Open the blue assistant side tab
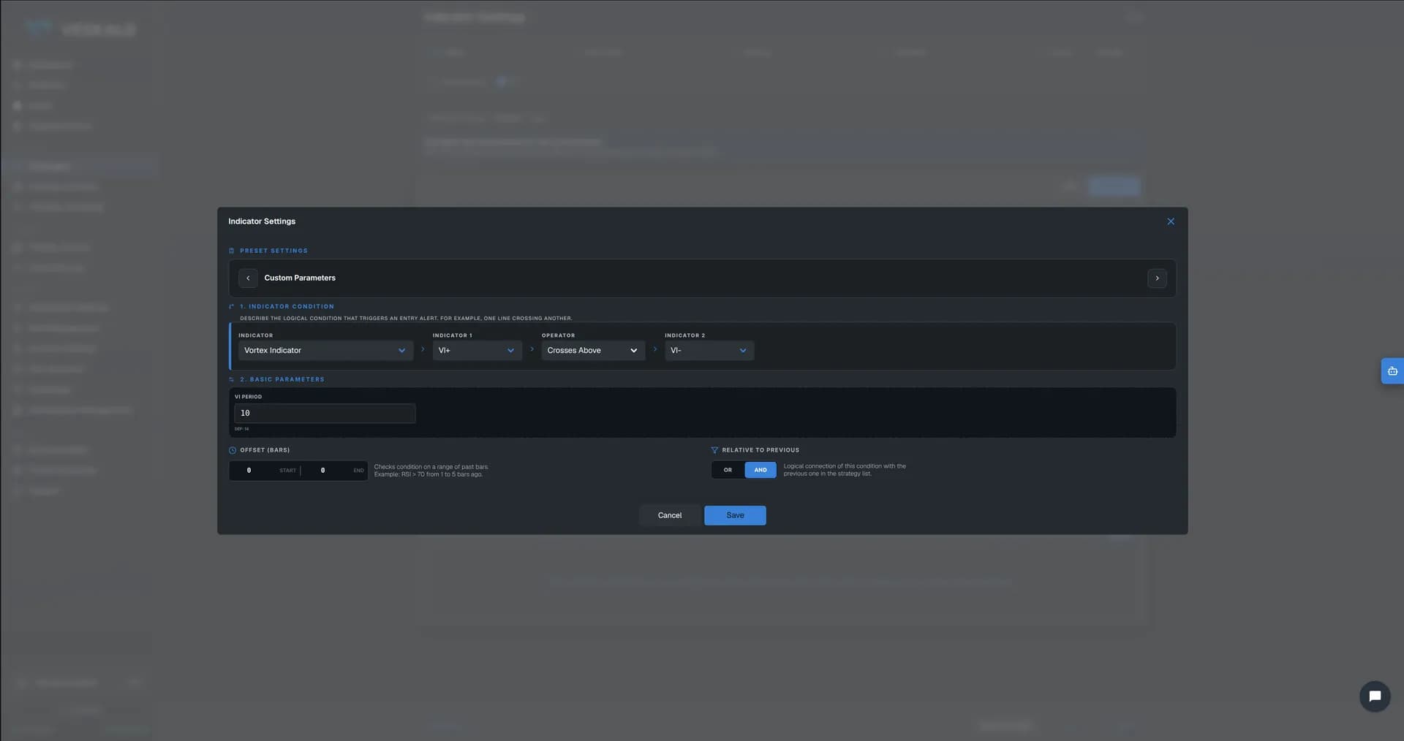This screenshot has width=1404, height=741. [1392, 371]
